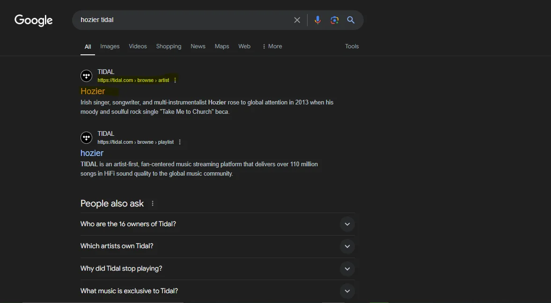Image resolution: width=551 pixels, height=303 pixels.
Task: Click the snippet text starting 'Irish singer, songwriter'
Action: coord(207,107)
